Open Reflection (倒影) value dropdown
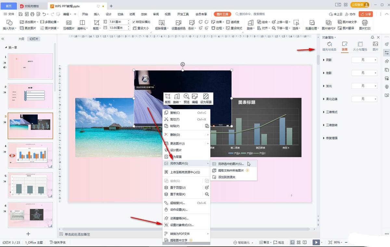This screenshot has width=390, height=247. click(x=364, y=73)
